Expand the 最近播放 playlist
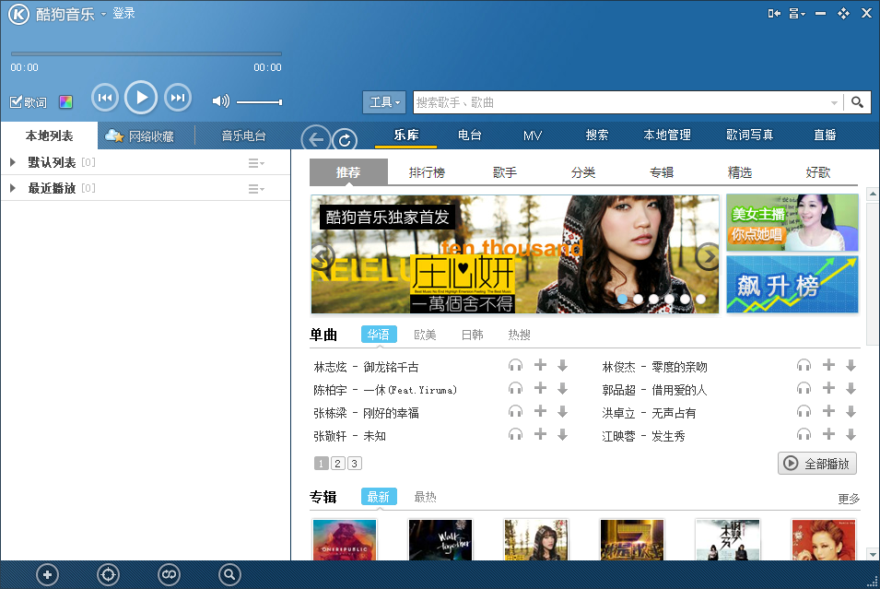This screenshot has height=589, width=880. coord(12,188)
